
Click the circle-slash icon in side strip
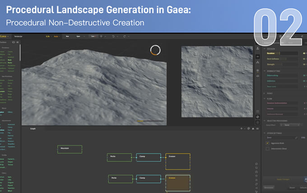point(258,117)
